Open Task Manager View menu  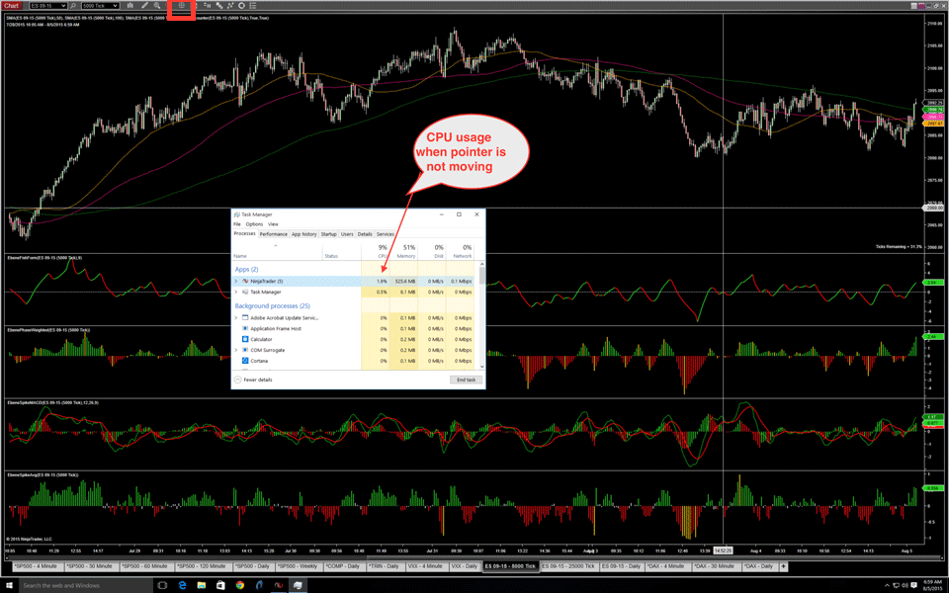(x=273, y=224)
